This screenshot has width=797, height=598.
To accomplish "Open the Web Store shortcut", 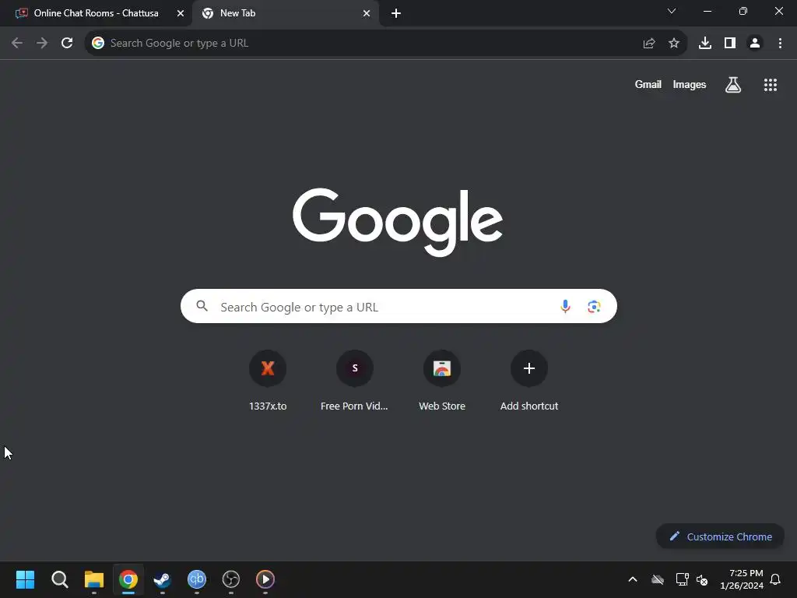I will [x=442, y=380].
